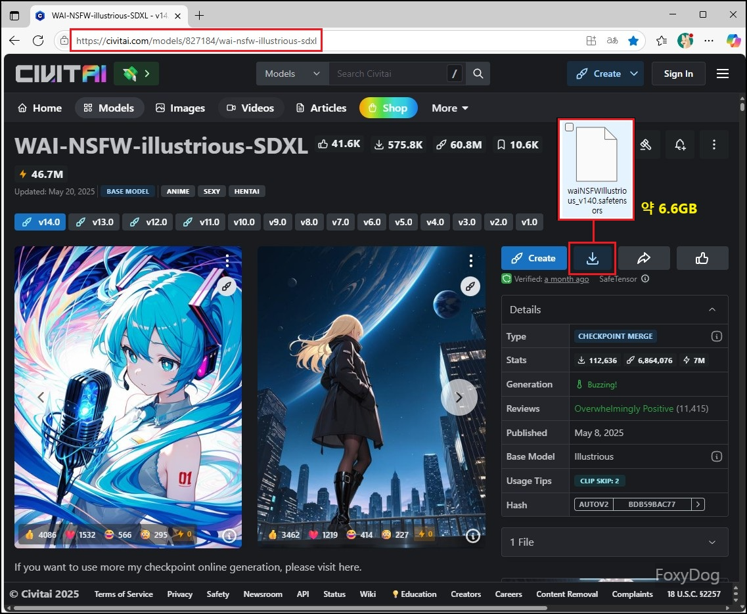The height and width of the screenshot is (614, 747).
Task: Click the thumbs-up like button
Action: (x=702, y=258)
